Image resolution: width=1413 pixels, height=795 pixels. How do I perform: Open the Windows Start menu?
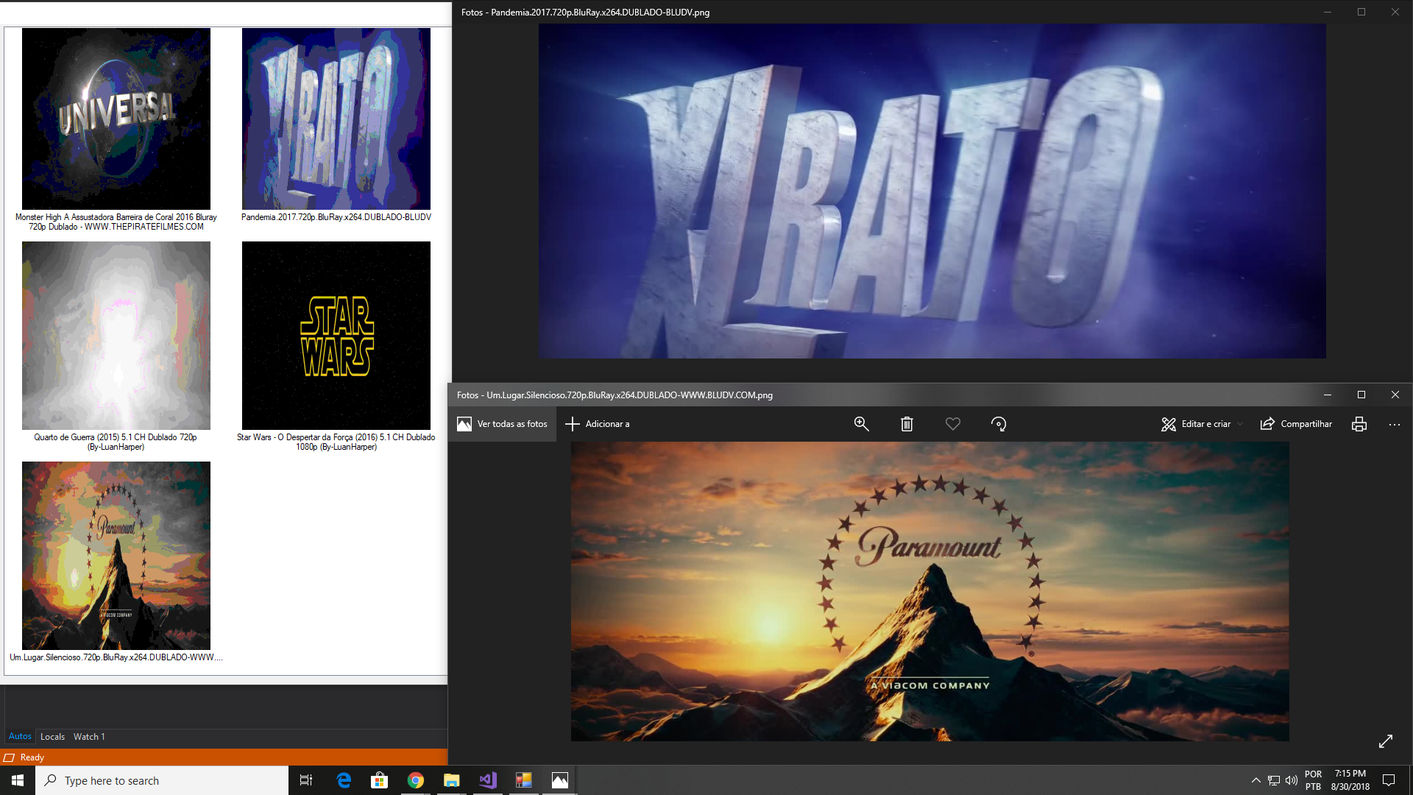pos(18,780)
